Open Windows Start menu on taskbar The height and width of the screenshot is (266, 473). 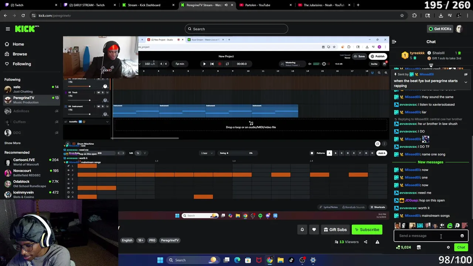pyautogui.click(x=160, y=260)
